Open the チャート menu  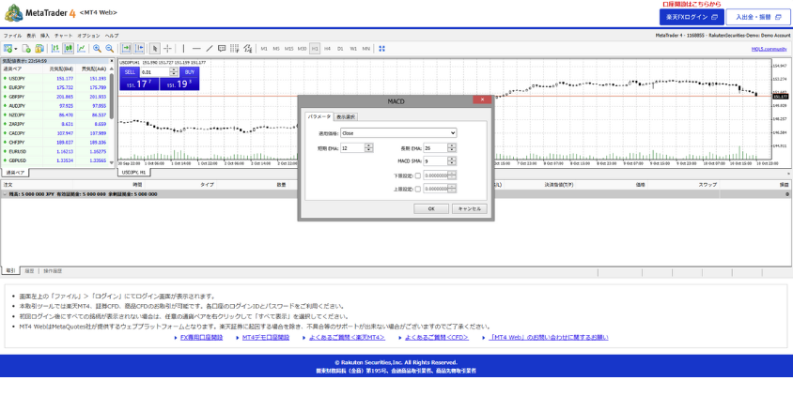63,35
